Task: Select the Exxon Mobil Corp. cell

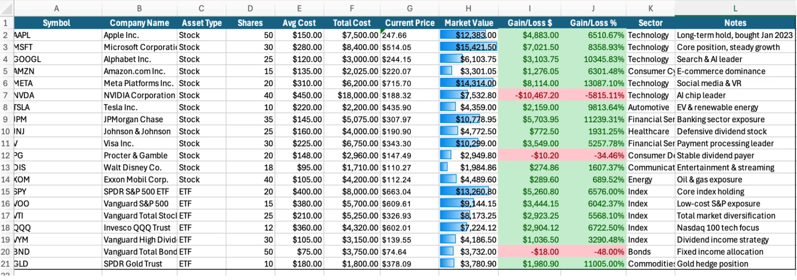Action: pos(139,180)
